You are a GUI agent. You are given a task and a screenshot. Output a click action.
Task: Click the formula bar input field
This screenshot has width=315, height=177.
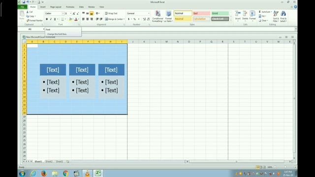(x=188, y=29)
